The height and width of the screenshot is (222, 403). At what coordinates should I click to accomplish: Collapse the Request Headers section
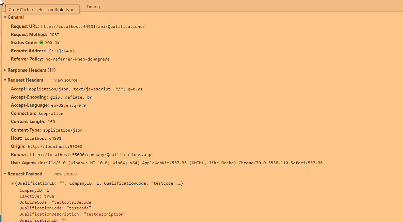pos(5,80)
